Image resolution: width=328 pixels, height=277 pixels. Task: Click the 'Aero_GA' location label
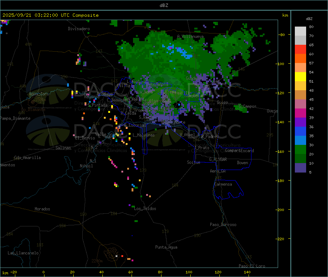[x=218, y=171]
